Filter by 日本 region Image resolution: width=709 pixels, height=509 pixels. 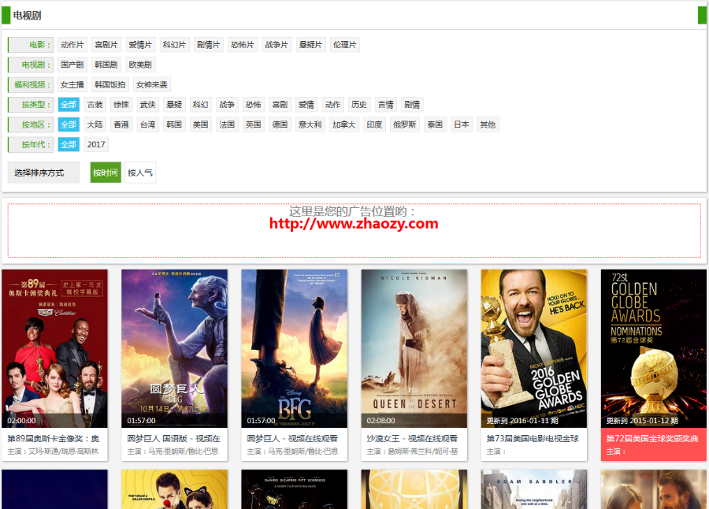click(461, 124)
